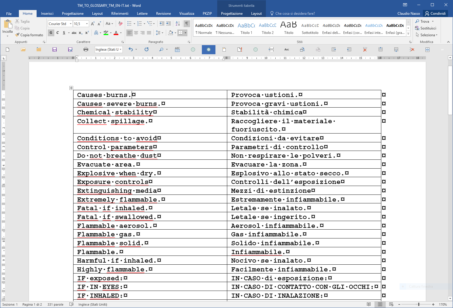Switch to web layout view in the status bar
The image size is (453, 308).
[391, 304]
